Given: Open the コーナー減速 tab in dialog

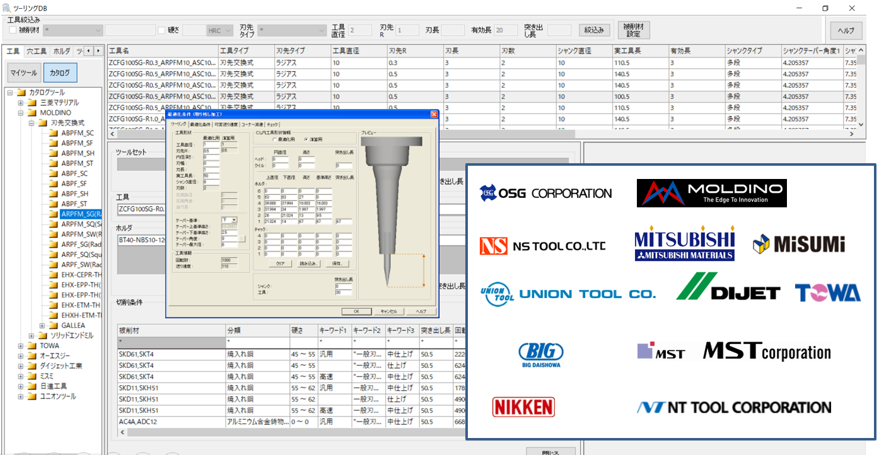Looking at the screenshot, I should point(252,125).
